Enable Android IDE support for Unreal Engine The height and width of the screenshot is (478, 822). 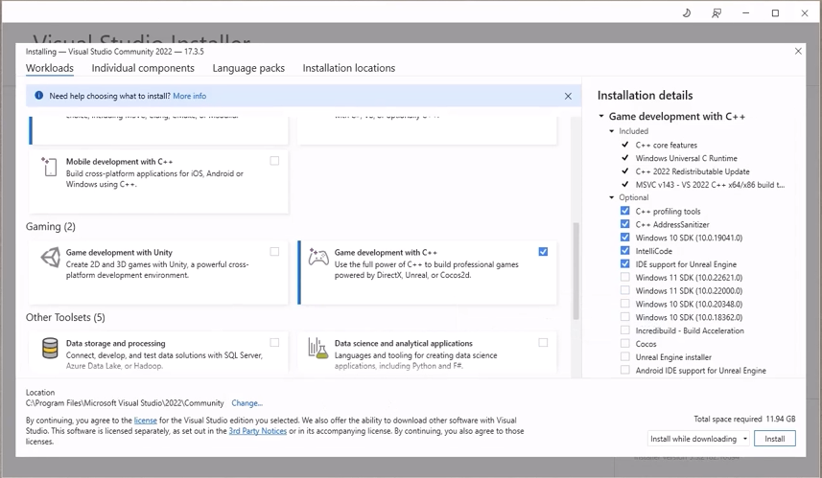tap(624, 370)
